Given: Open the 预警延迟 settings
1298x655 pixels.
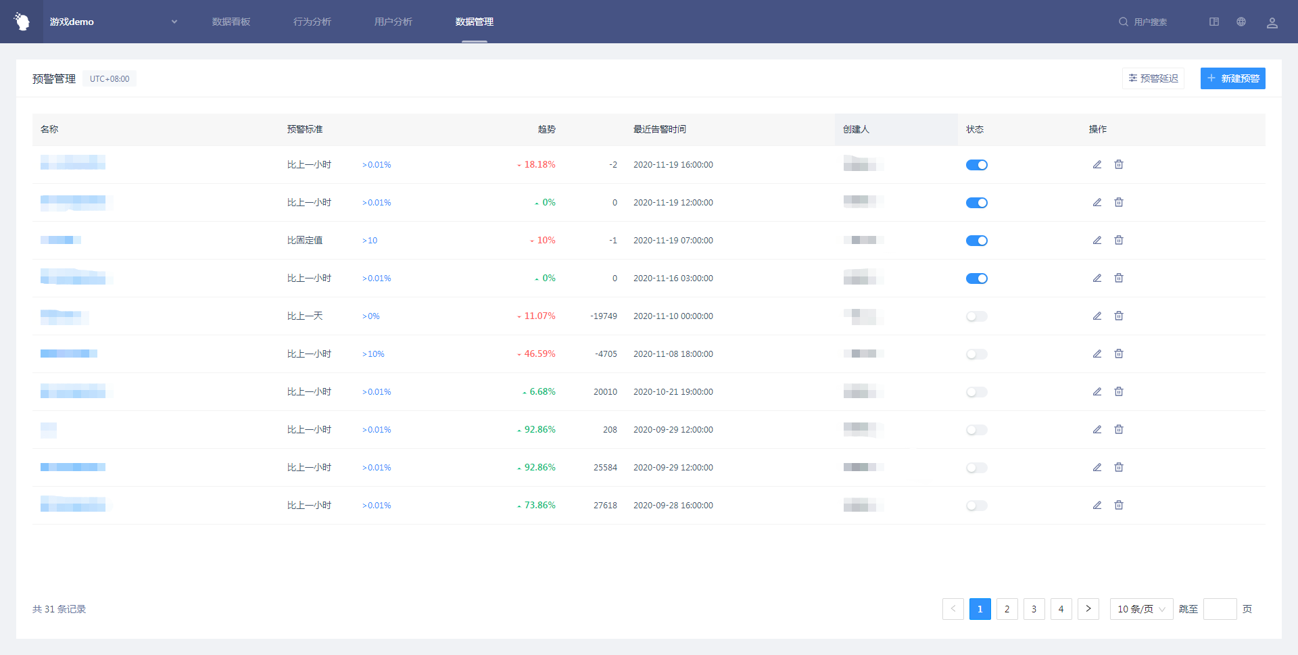Looking at the screenshot, I should 1153,78.
